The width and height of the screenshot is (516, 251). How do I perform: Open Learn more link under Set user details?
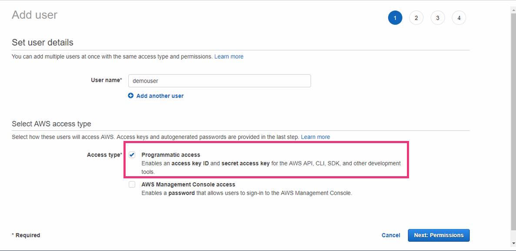coord(229,57)
